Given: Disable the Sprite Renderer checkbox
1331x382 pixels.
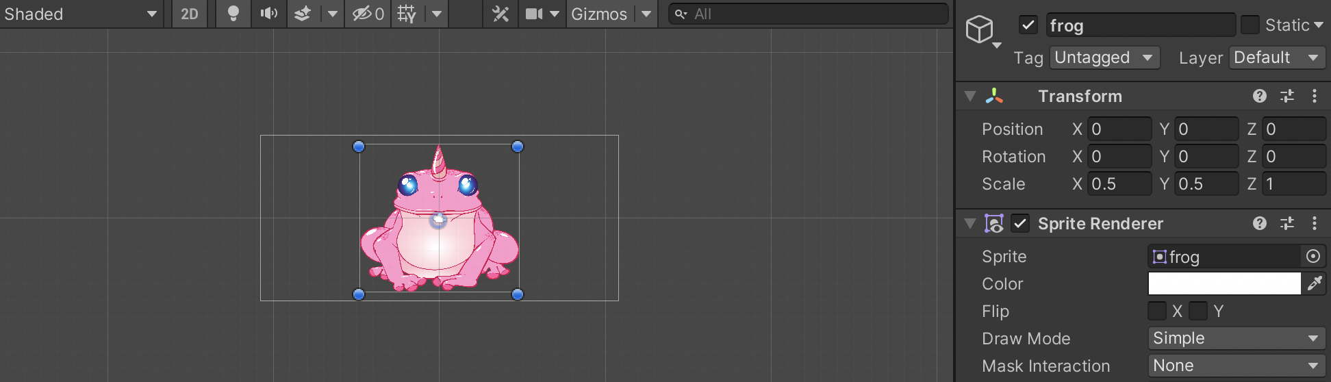Looking at the screenshot, I should point(1020,223).
